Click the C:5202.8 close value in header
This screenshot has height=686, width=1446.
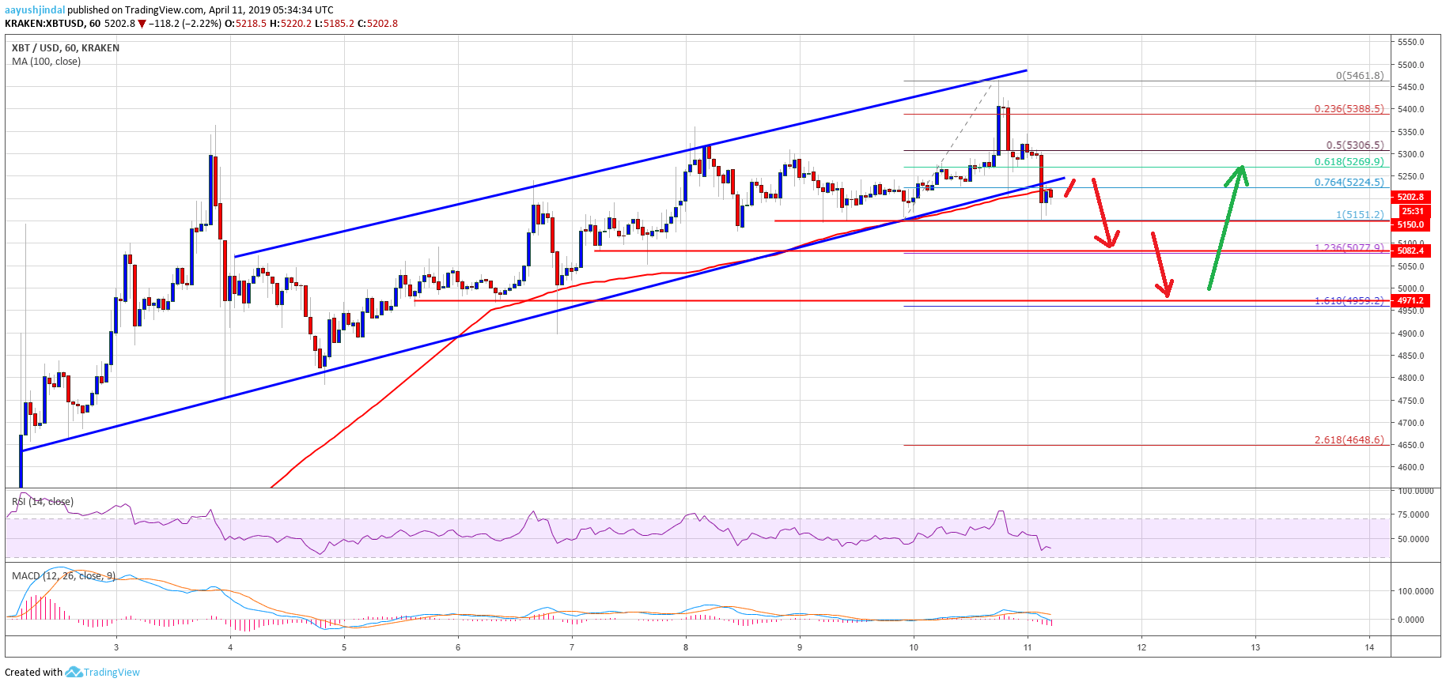point(377,24)
